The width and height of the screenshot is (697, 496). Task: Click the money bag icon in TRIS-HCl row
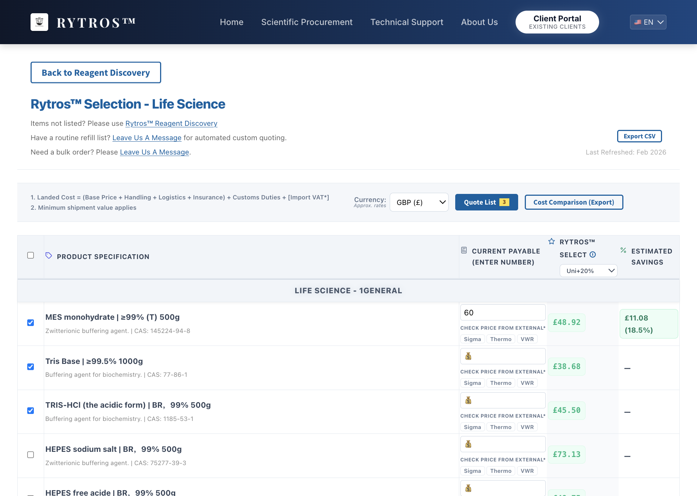tap(468, 400)
